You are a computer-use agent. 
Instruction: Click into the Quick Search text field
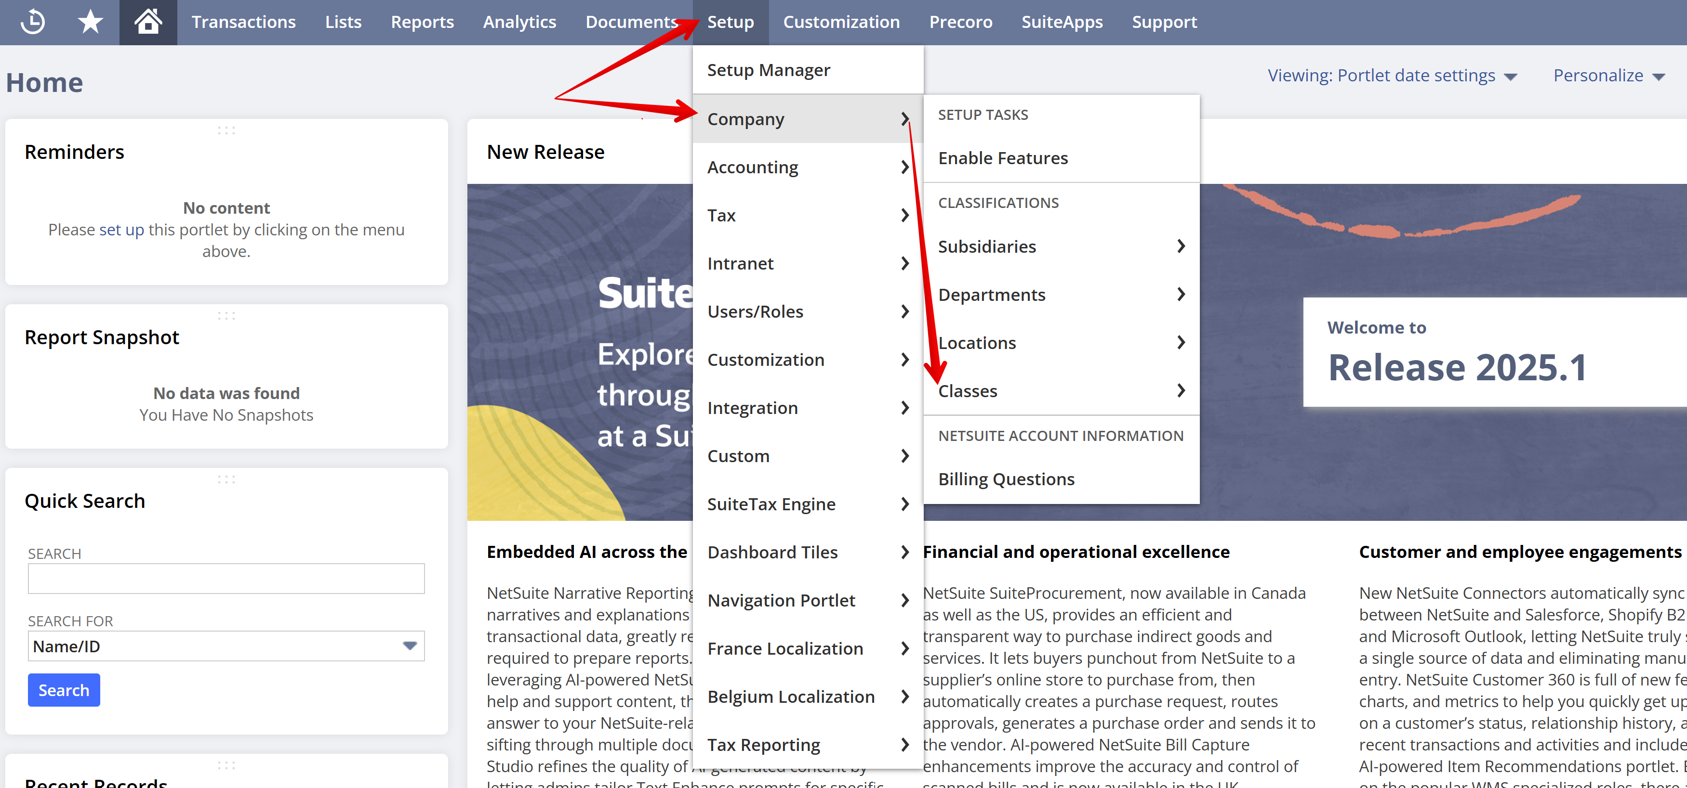point(226,579)
